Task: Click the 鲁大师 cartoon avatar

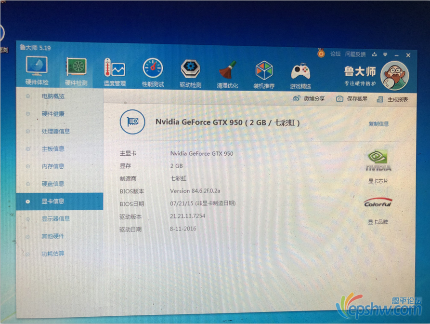Action: click(395, 76)
